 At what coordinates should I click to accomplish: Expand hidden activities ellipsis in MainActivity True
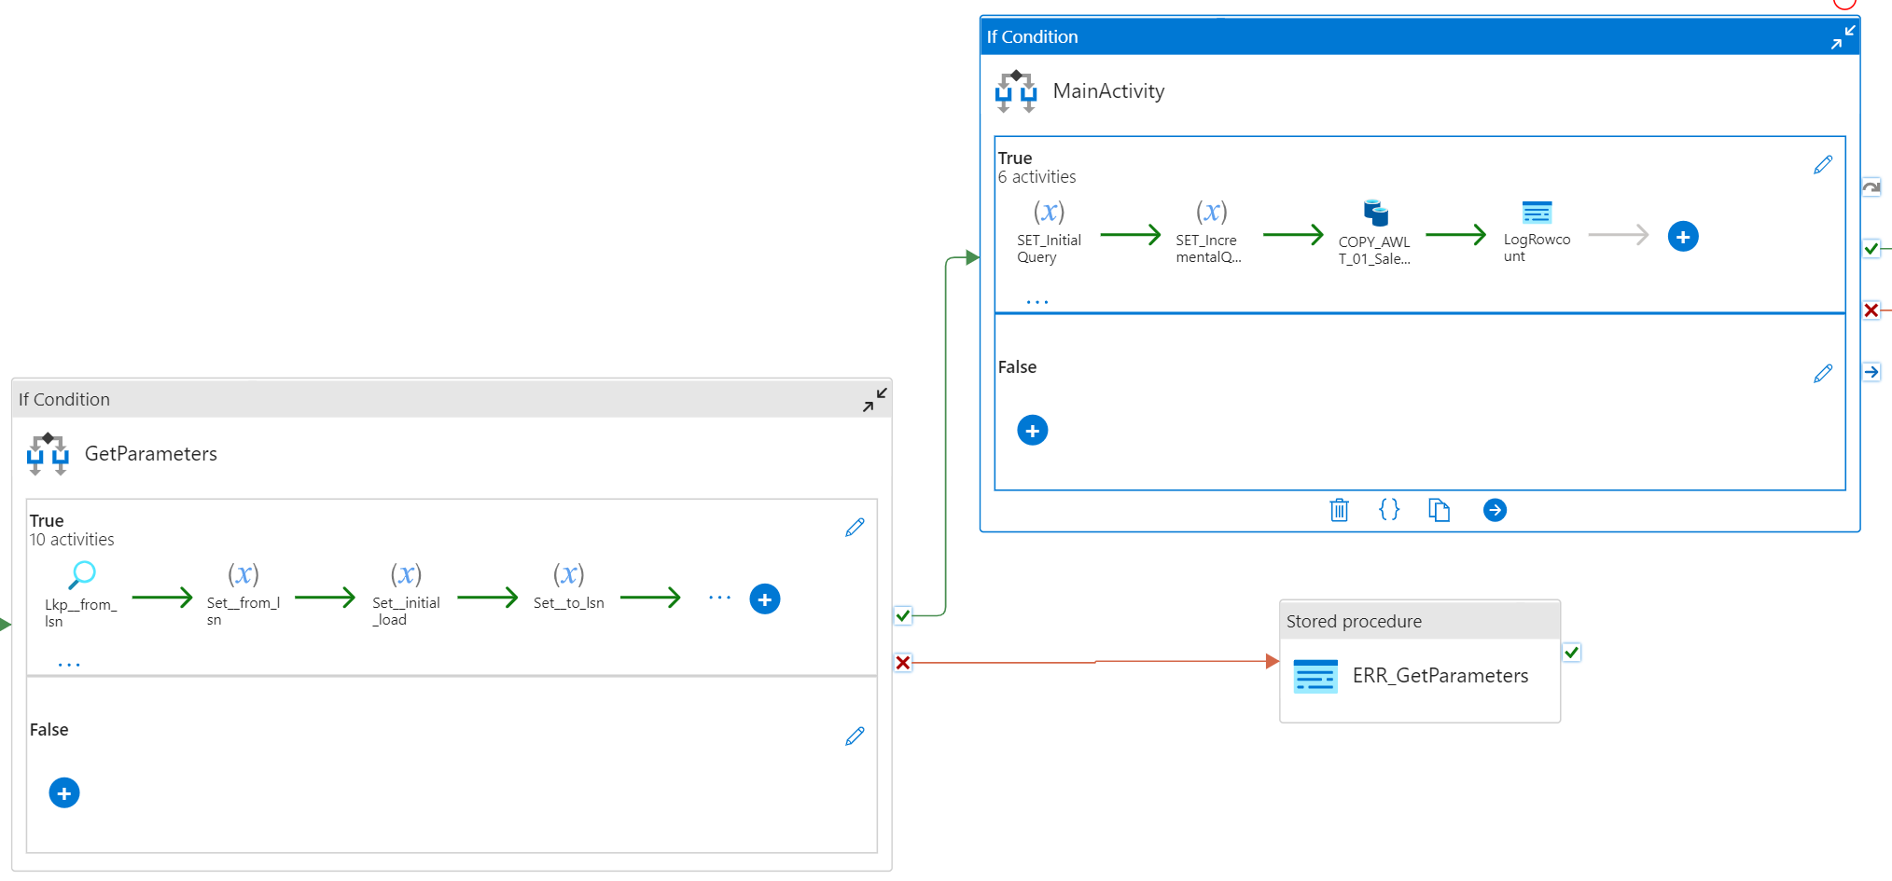[x=1037, y=302]
